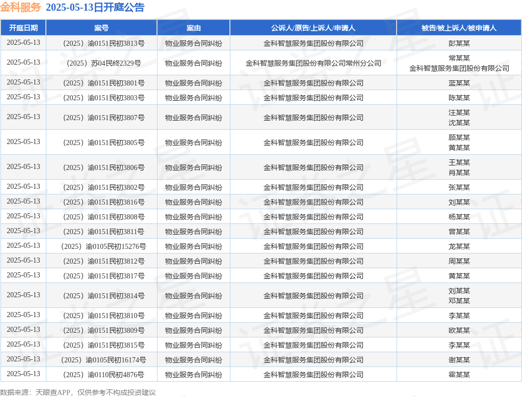
Task: Click defendant 常某某
Action: [x=459, y=58]
